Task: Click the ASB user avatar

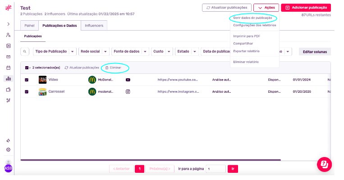Action: tap(8, 167)
